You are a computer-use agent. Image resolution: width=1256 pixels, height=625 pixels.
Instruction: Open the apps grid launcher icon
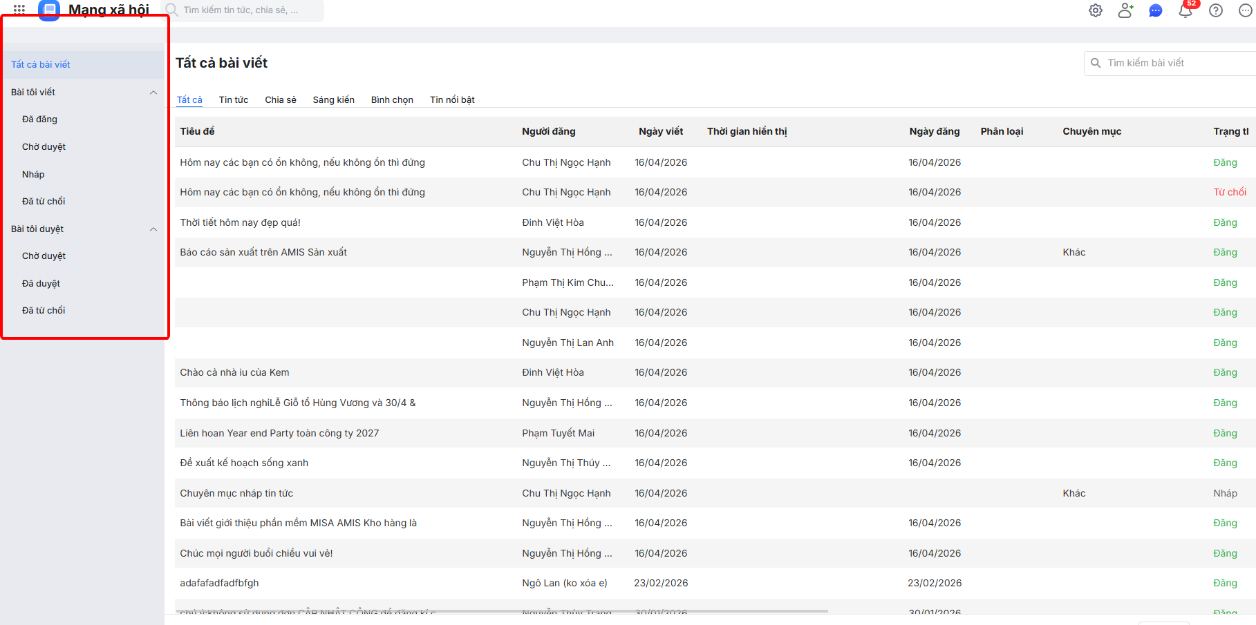[x=19, y=9]
